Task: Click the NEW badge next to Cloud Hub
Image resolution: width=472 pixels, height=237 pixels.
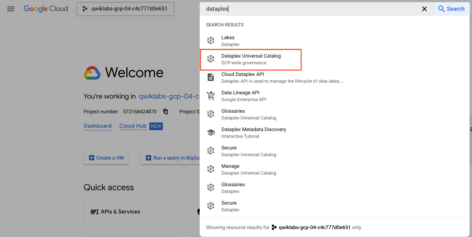Action: (x=156, y=126)
